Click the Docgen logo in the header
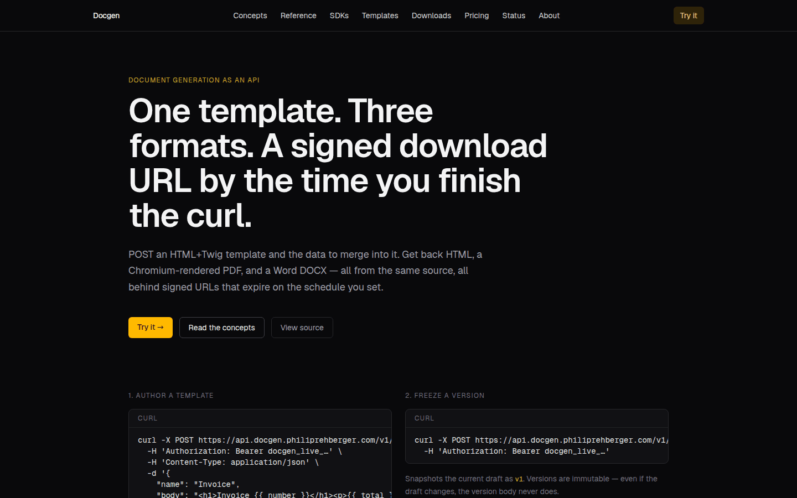This screenshot has height=498, width=797. (106, 15)
